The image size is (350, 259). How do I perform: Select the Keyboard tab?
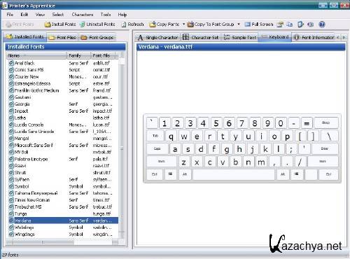point(275,37)
